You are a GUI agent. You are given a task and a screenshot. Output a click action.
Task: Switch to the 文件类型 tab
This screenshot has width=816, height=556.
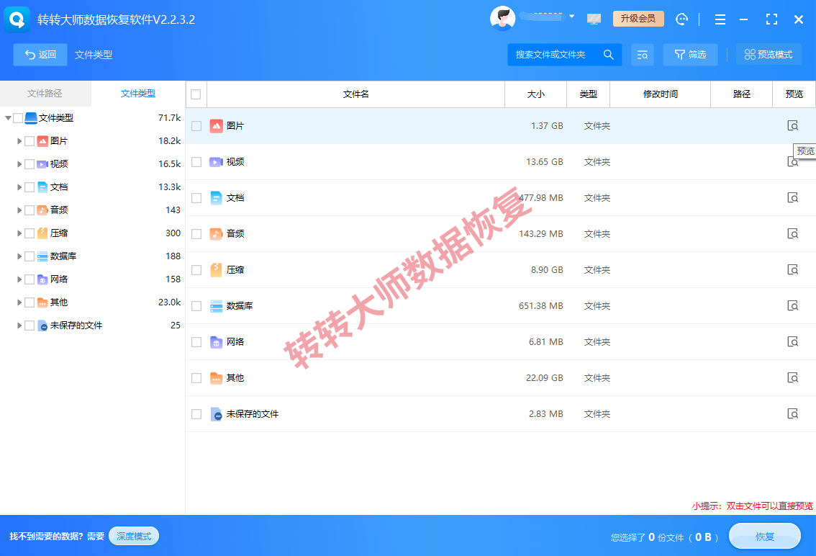[x=138, y=94]
